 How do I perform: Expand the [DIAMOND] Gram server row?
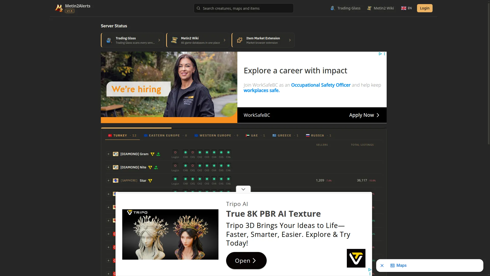point(108,154)
